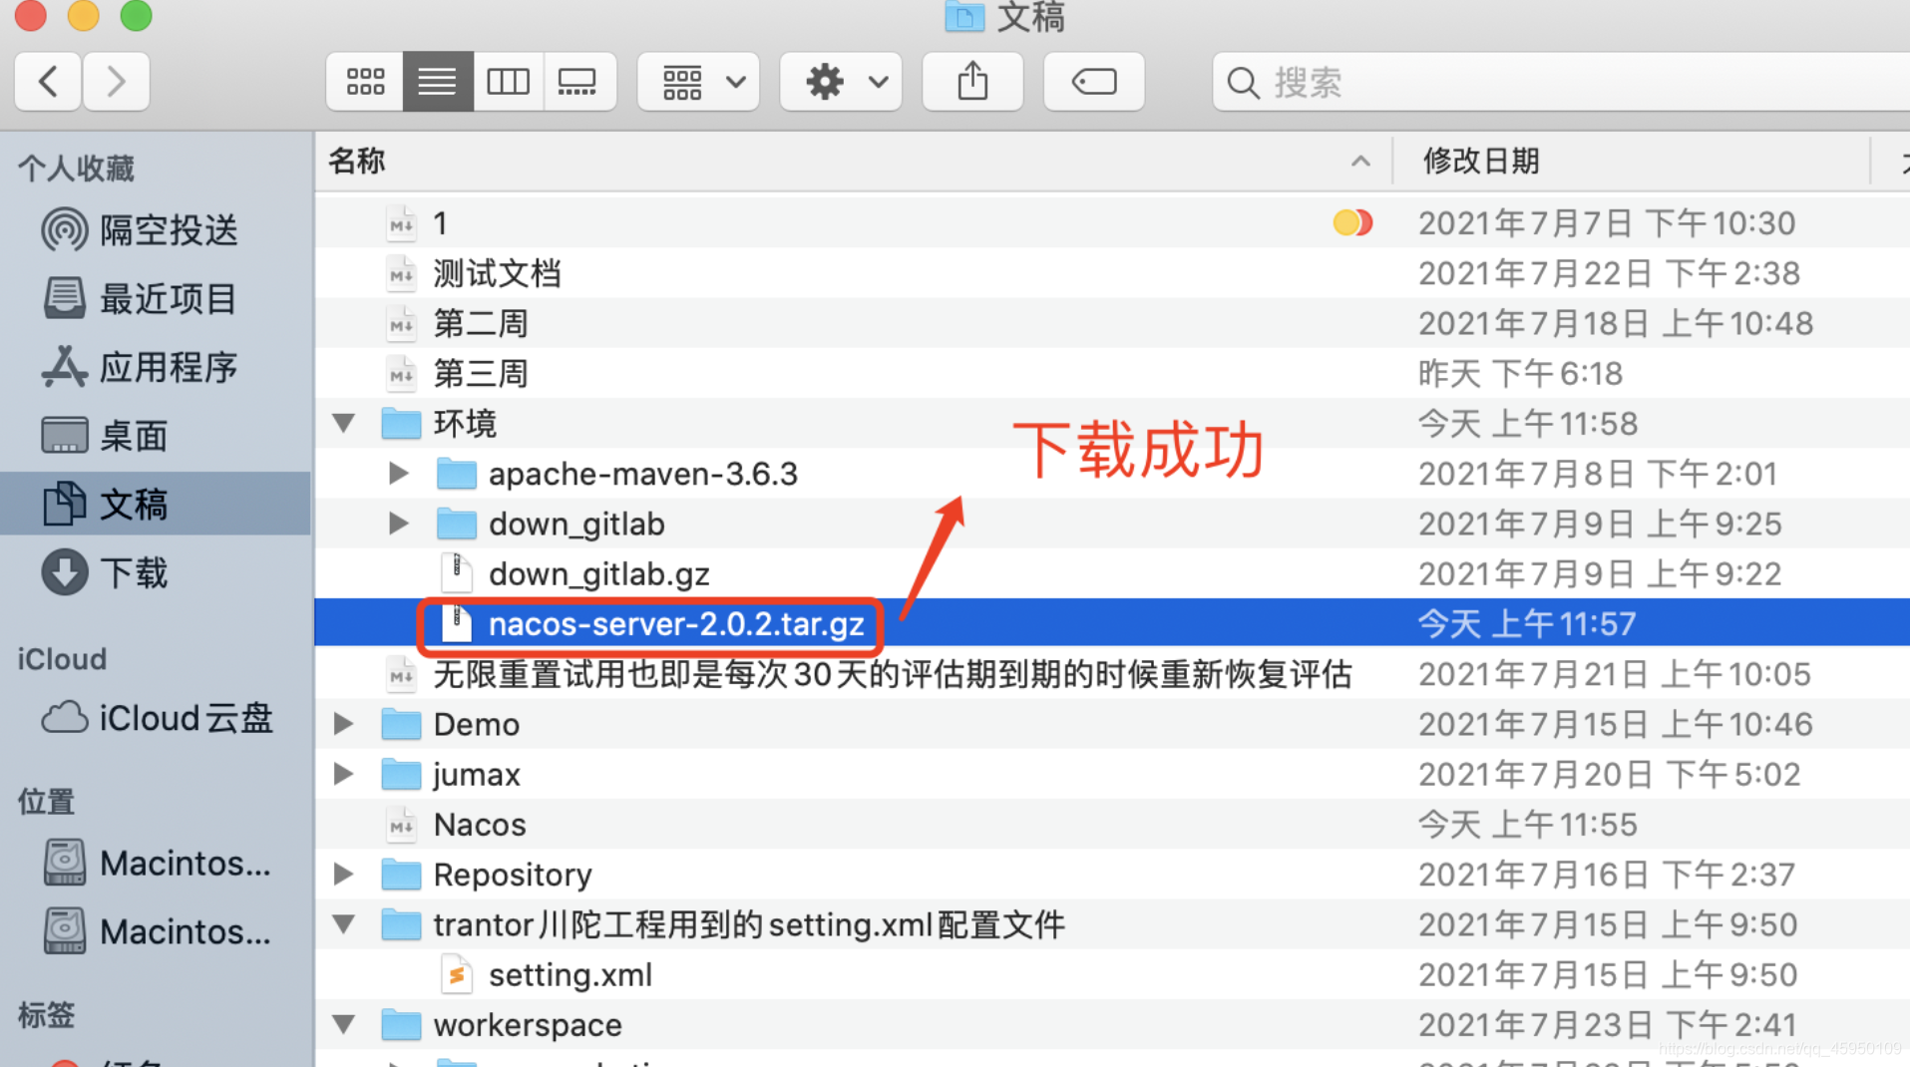Image resolution: width=1911 pixels, height=1067 pixels.
Task: Focus the 搜索 search field
Action: click(x=1561, y=82)
